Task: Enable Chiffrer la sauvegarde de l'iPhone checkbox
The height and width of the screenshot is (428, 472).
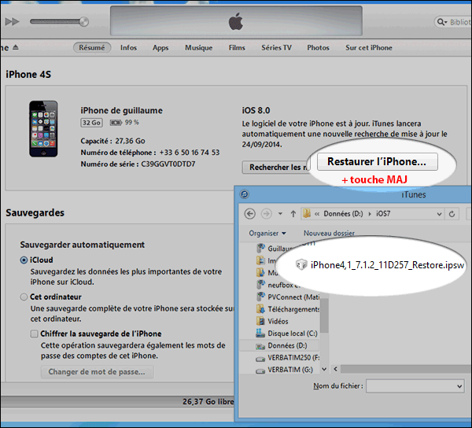Action: coord(34,334)
